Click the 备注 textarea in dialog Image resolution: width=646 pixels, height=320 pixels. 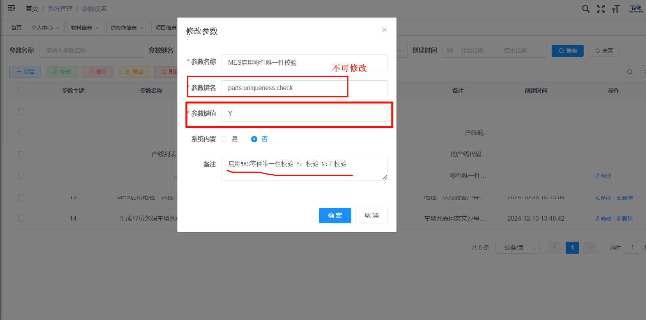click(304, 168)
